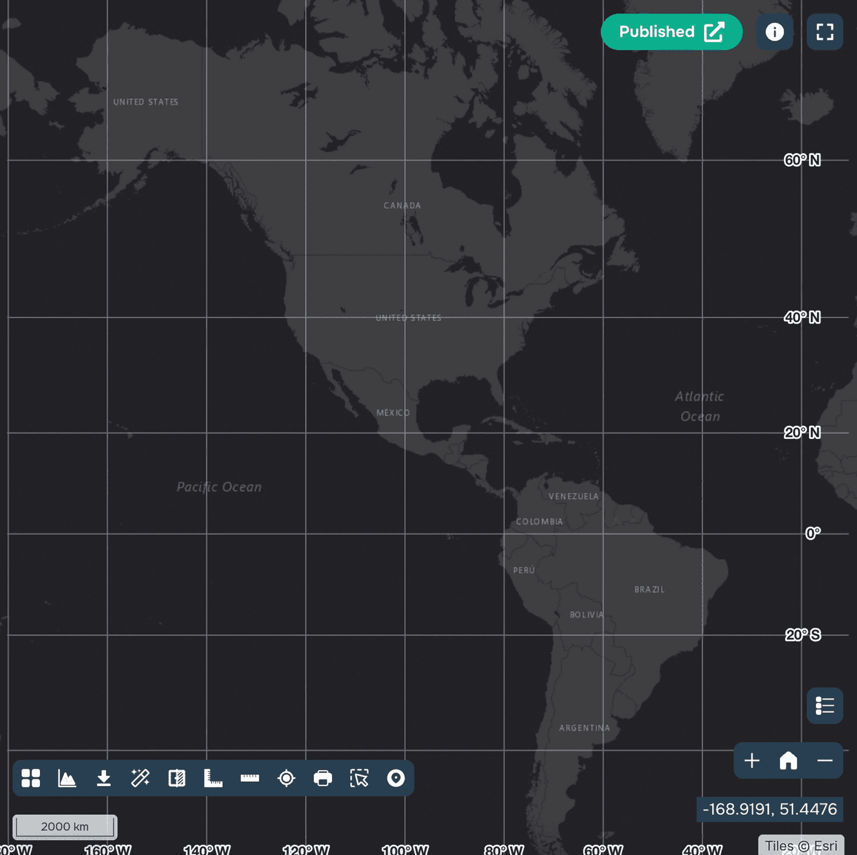Activate the box selection cursor tool
The width and height of the screenshot is (857, 855).
coord(359,778)
